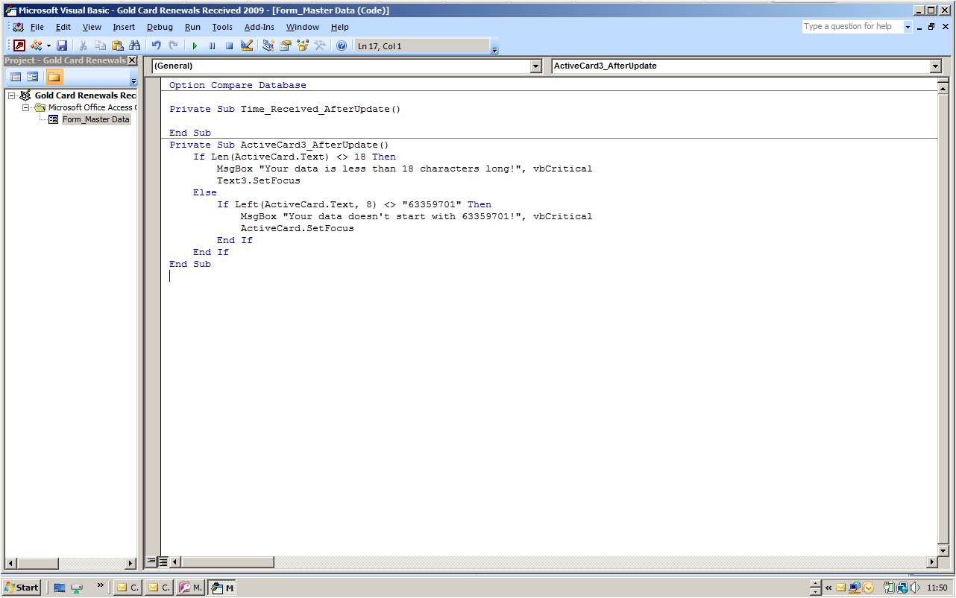Click the Paste clipboard icon
This screenshot has width=956, height=598.
pyautogui.click(x=118, y=46)
